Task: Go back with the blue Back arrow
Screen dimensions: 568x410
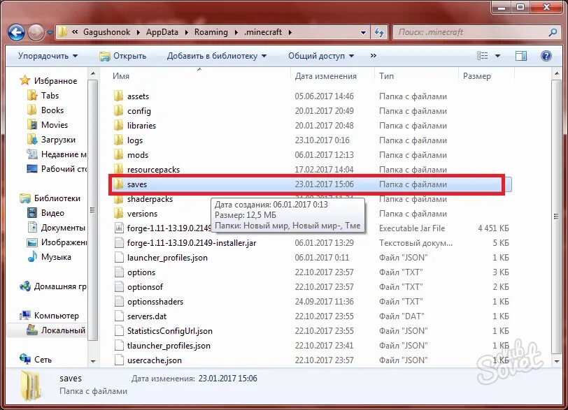Action: click(16, 33)
